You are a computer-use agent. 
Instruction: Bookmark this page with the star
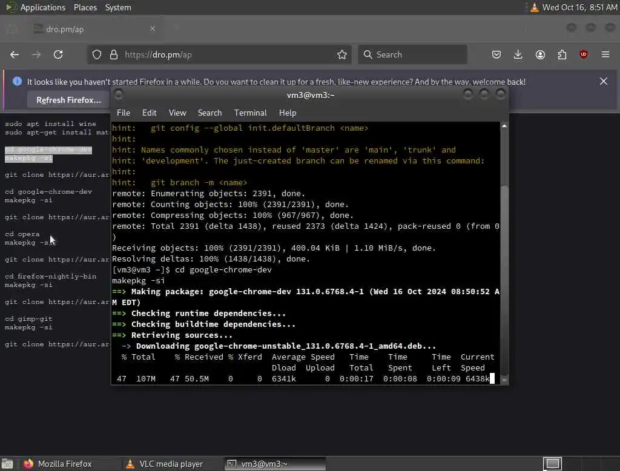tap(342, 54)
